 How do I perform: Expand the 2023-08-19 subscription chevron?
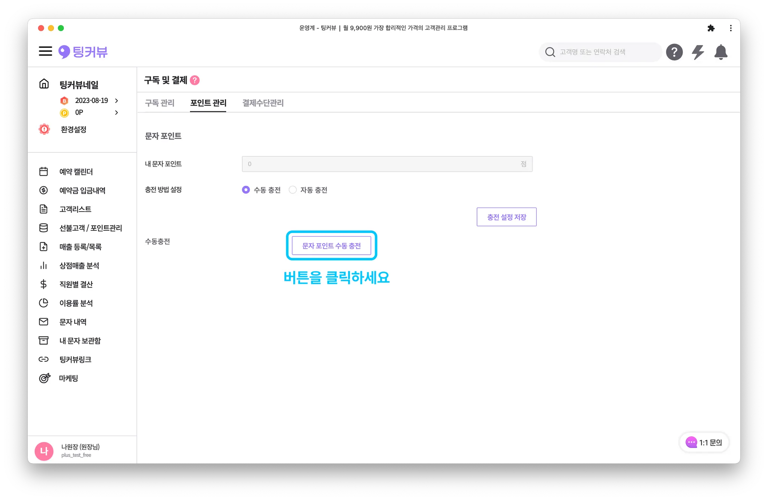pyautogui.click(x=117, y=101)
